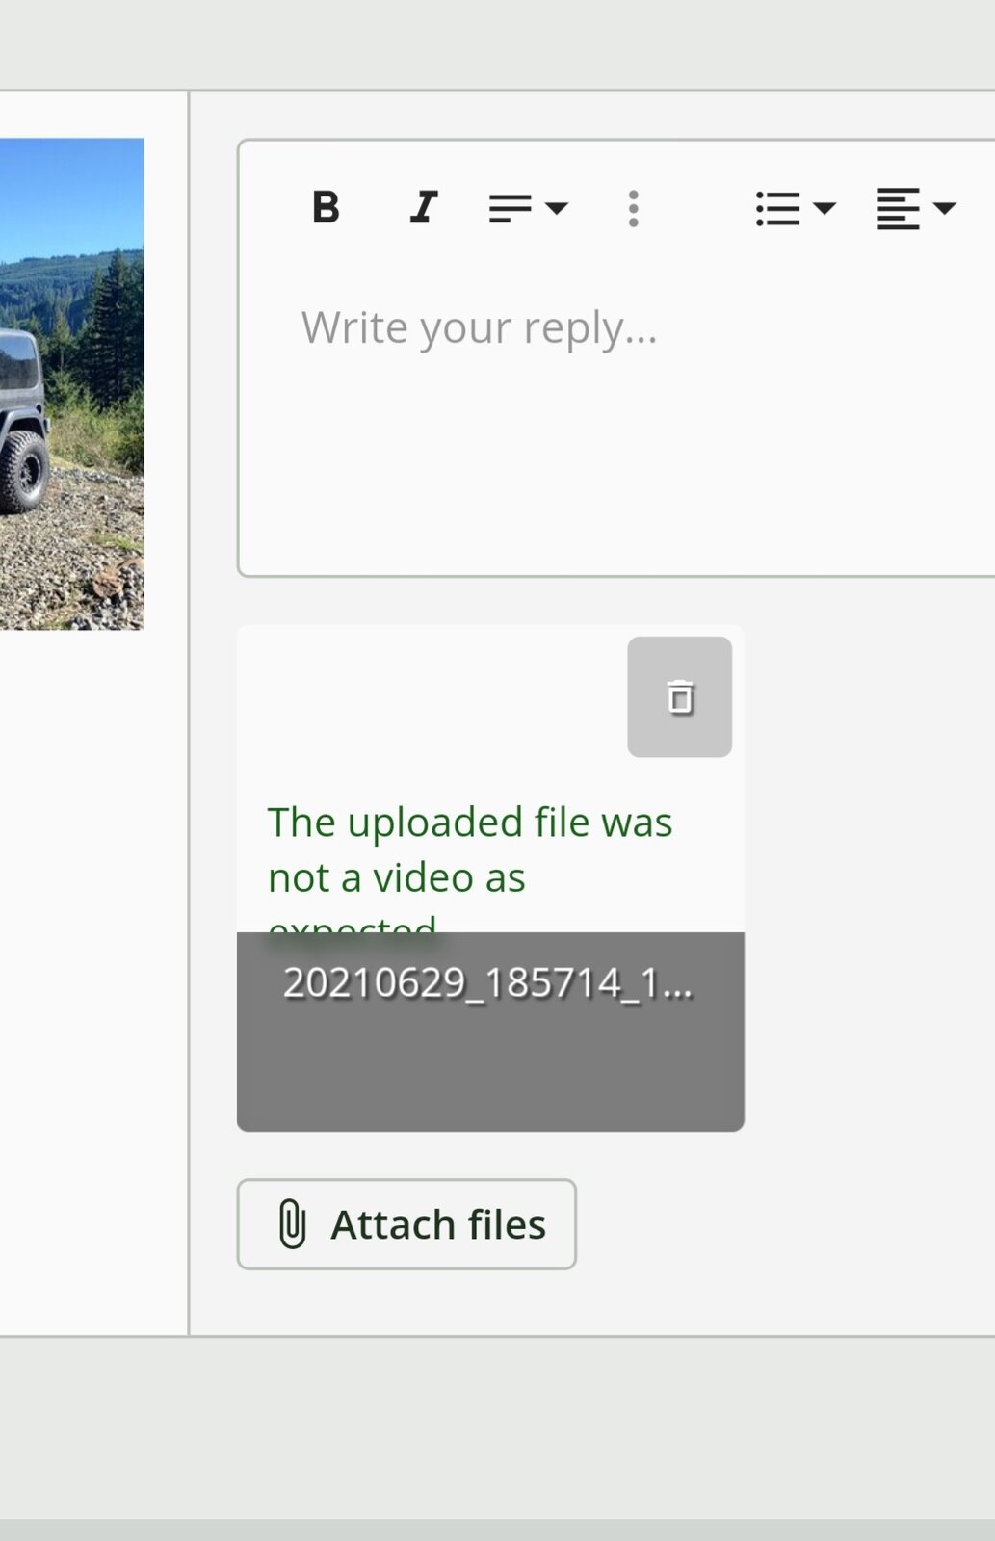Viewport: 995px width, 1541px height.
Task: Click the gray attachment overlay below the filename
Action: pyautogui.click(x=490, y=1069)
